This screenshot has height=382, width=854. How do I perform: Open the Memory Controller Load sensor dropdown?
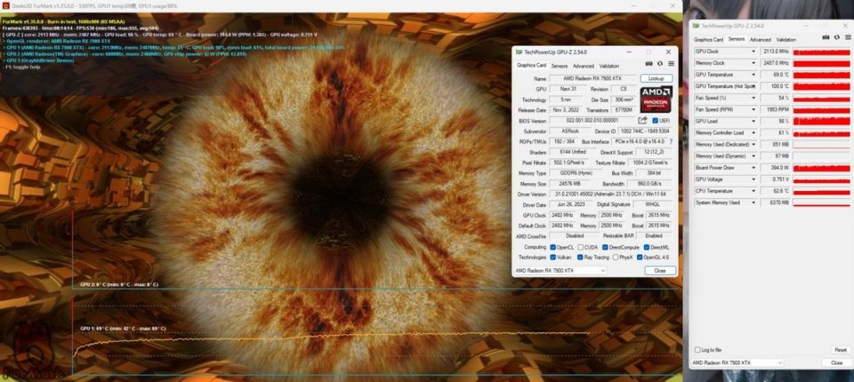click(x=753, y=132)
